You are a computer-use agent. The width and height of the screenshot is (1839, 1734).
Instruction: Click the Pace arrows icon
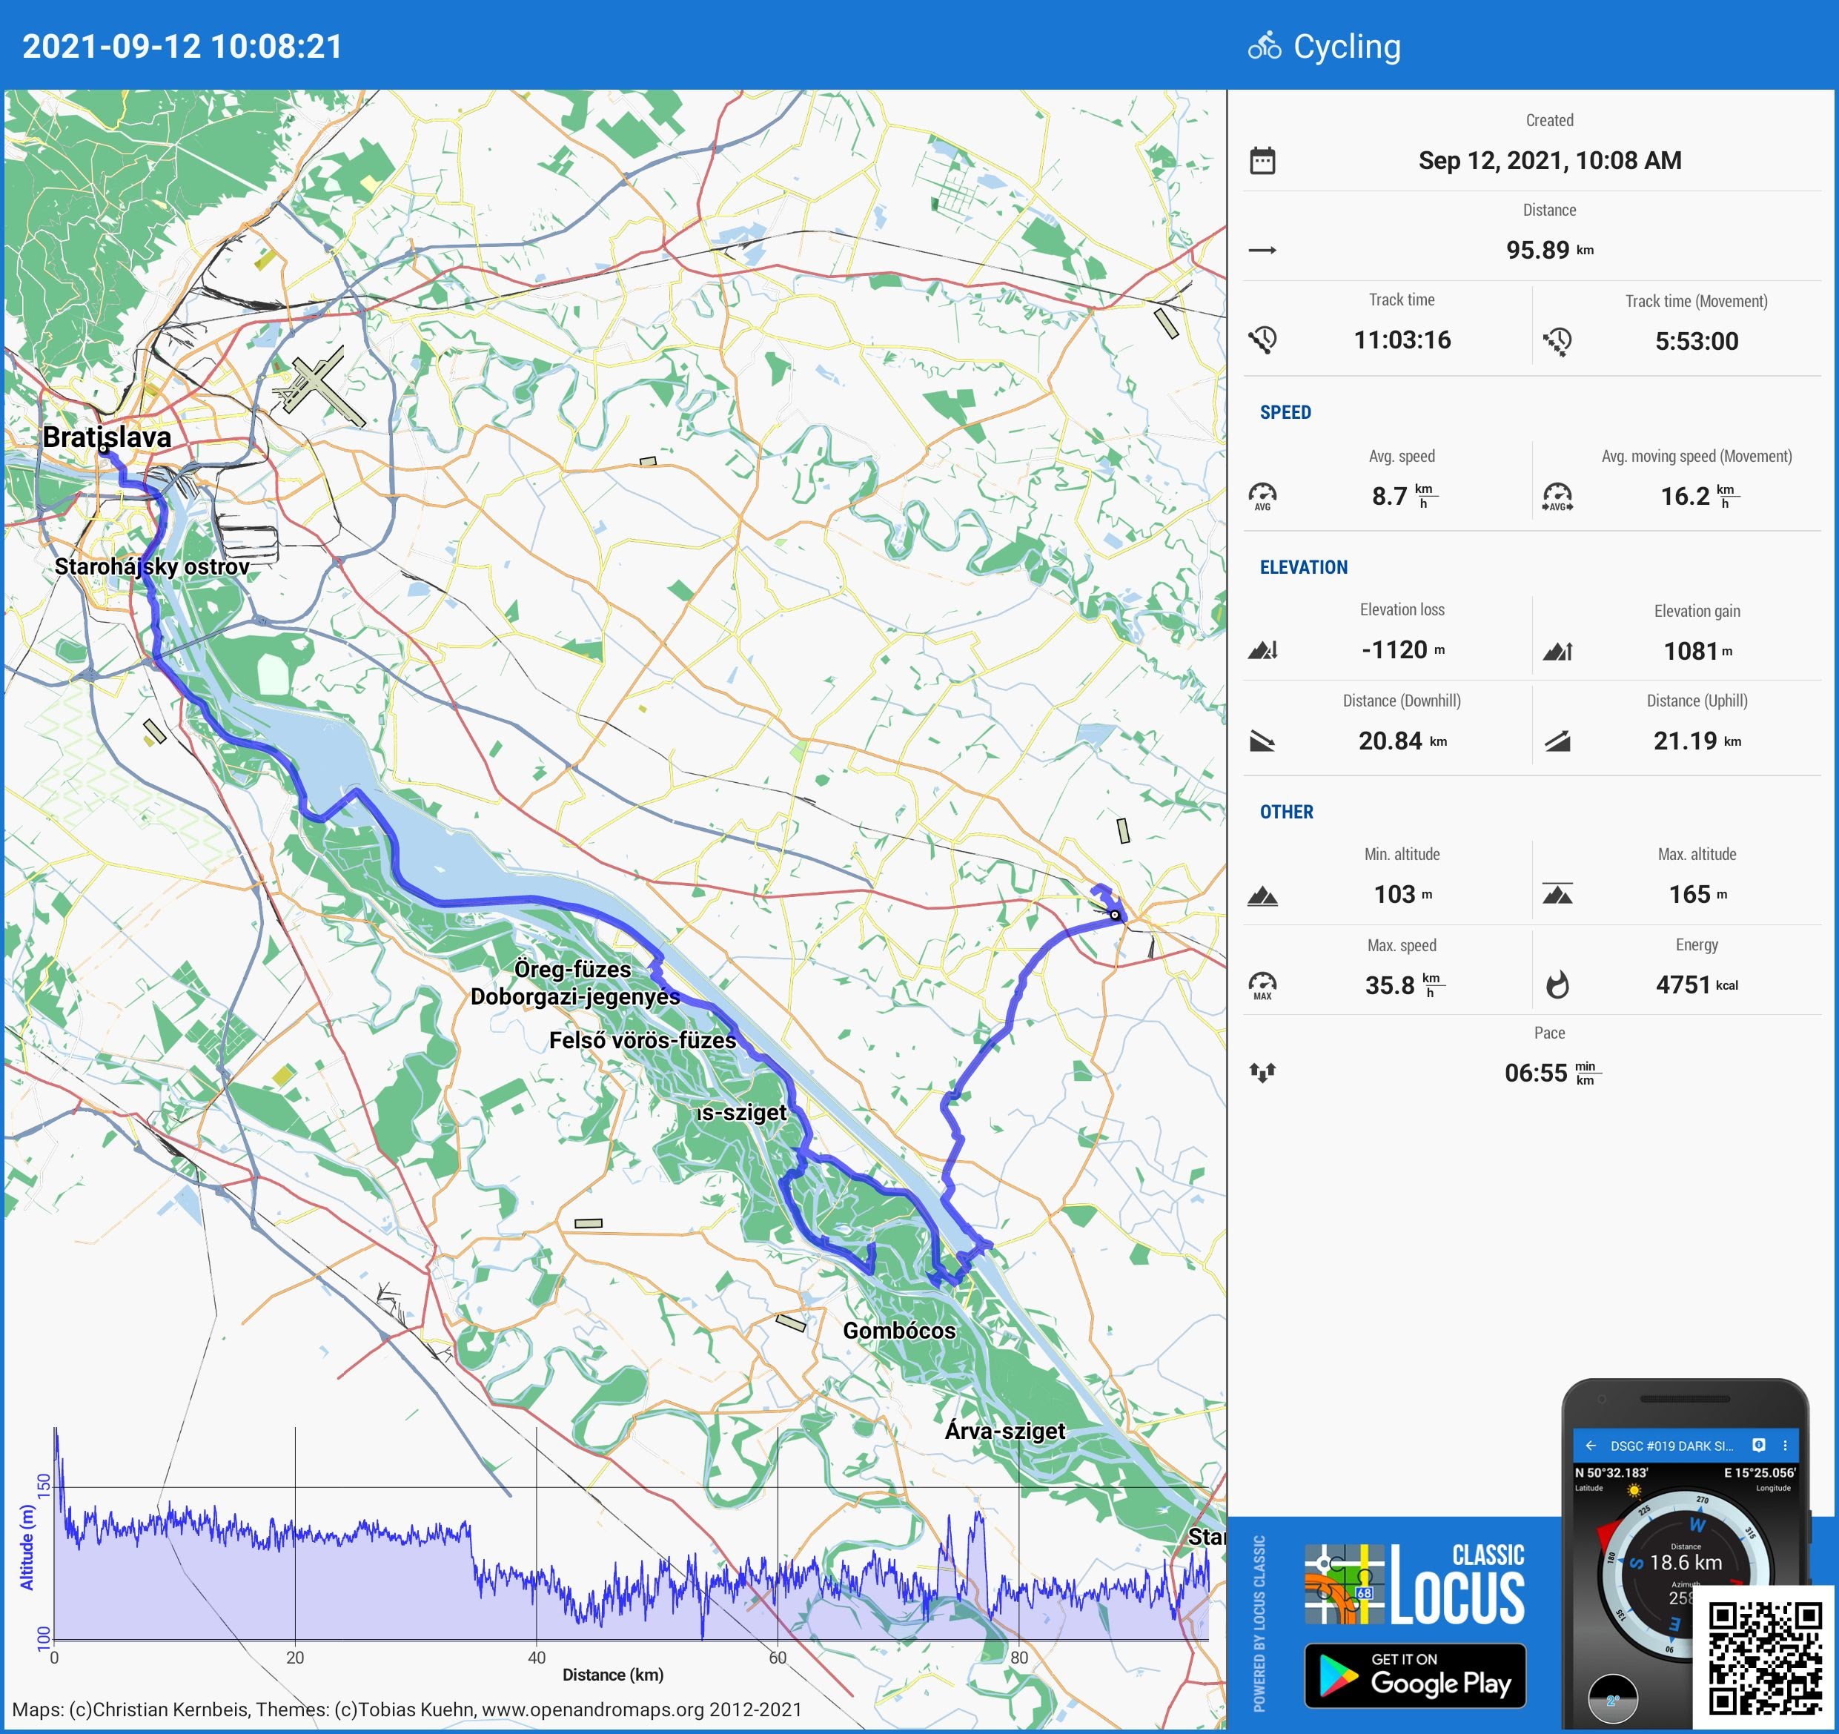click(1263, 1073)
